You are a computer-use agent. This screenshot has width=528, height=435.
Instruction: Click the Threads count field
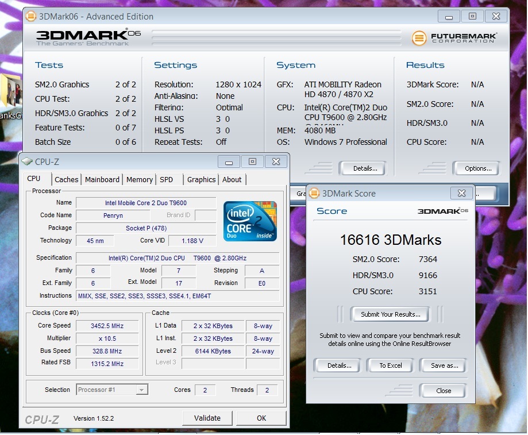(267, 390)
